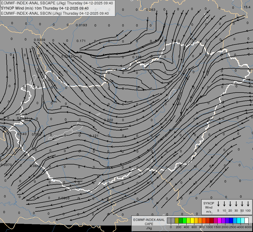253x232 pixels.
Task: Click the 0.0903 value on the map
Action: 64,198
